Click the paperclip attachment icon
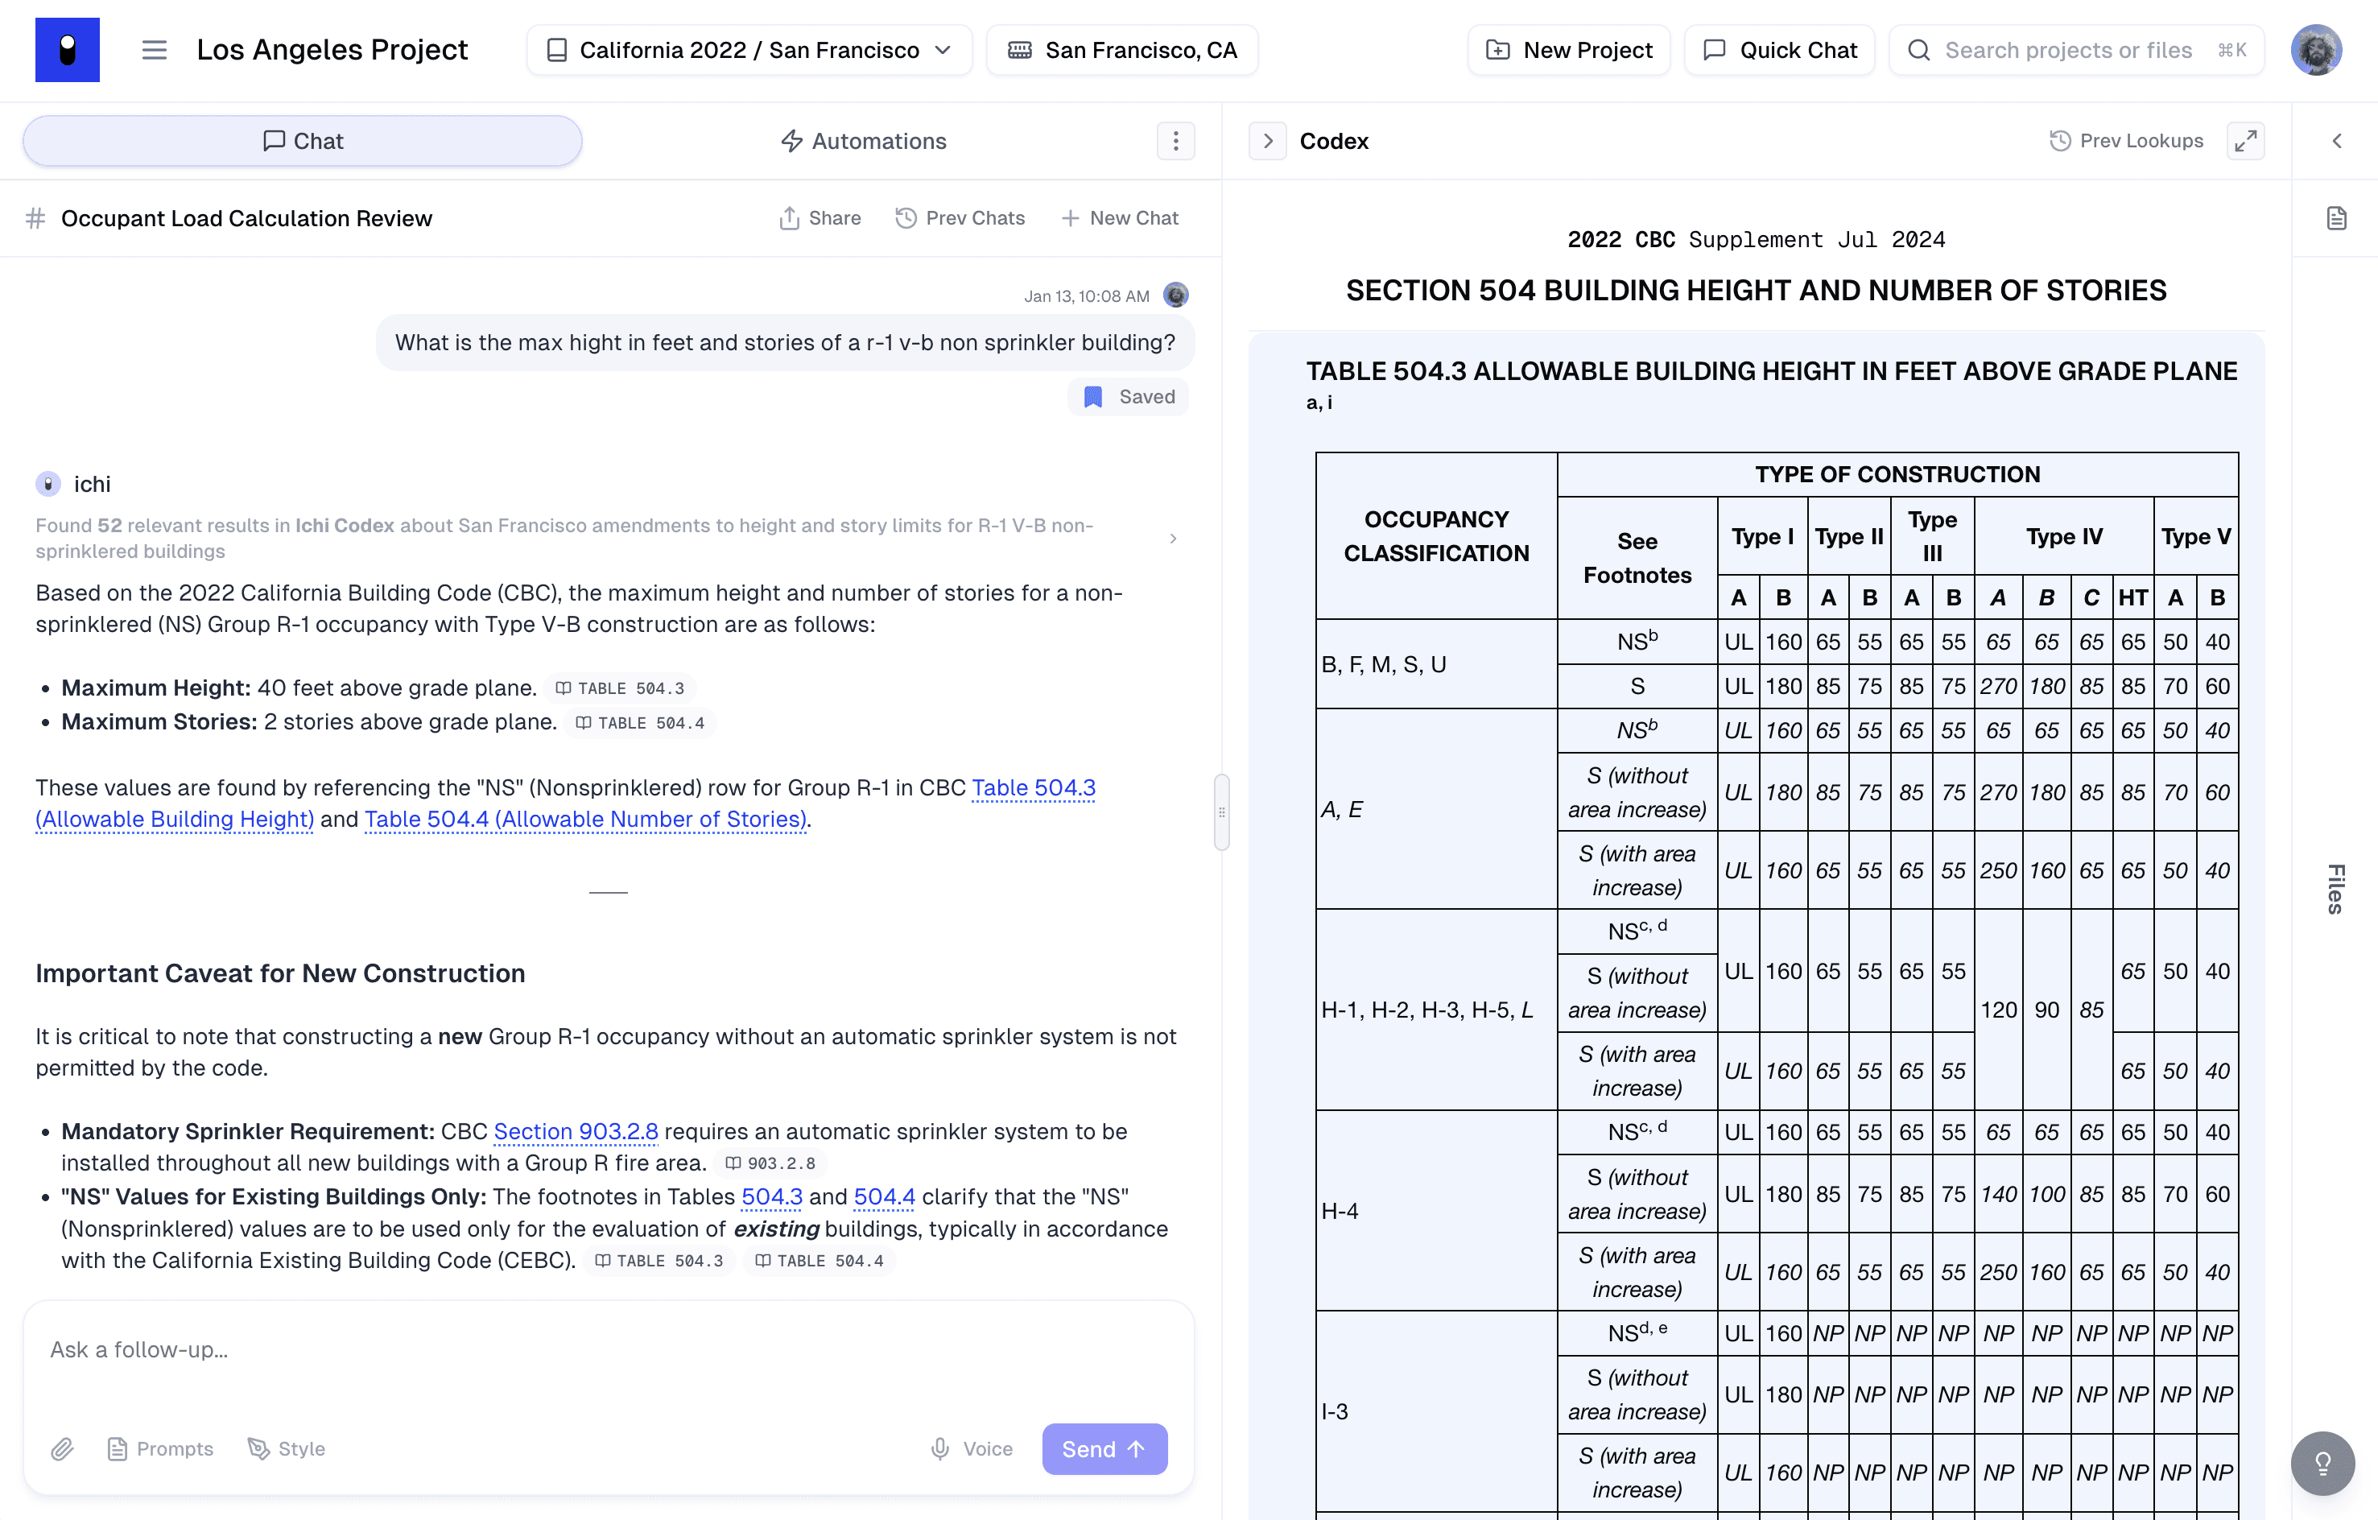Viewport: 2378px width, 1520px height. (62, 1448)
